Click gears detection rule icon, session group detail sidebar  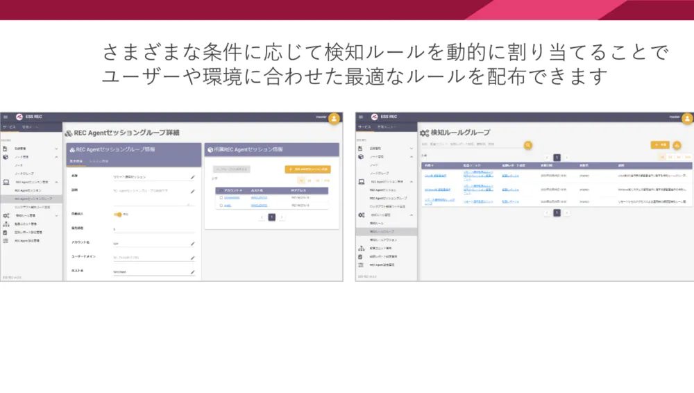point(6,216)
